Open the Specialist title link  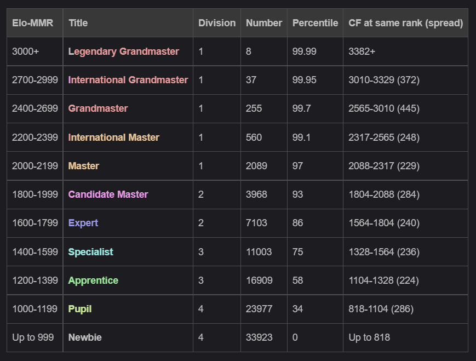(91, 251)
